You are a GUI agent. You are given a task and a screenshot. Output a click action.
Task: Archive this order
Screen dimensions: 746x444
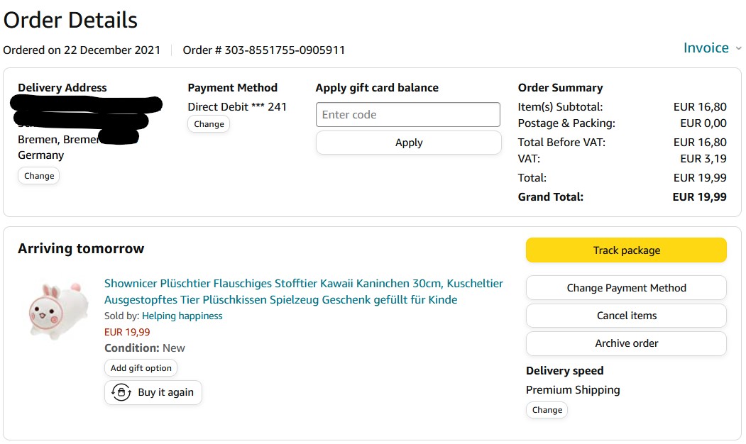coord(626,343)
